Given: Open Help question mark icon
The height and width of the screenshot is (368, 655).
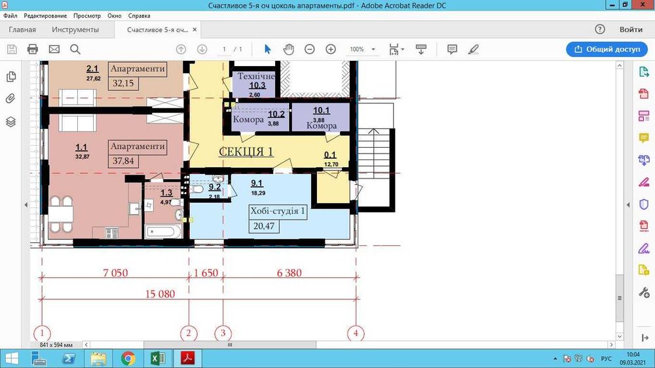Looking at the screenshot, I should (x=600, y=29).
